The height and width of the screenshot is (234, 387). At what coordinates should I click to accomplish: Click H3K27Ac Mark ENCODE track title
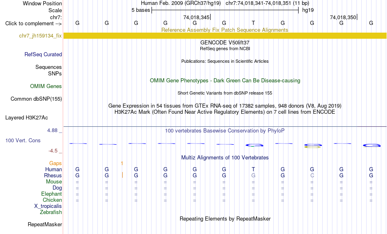225,112
